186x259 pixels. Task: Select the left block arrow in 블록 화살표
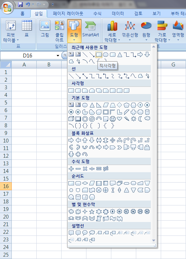click(78, 140)
